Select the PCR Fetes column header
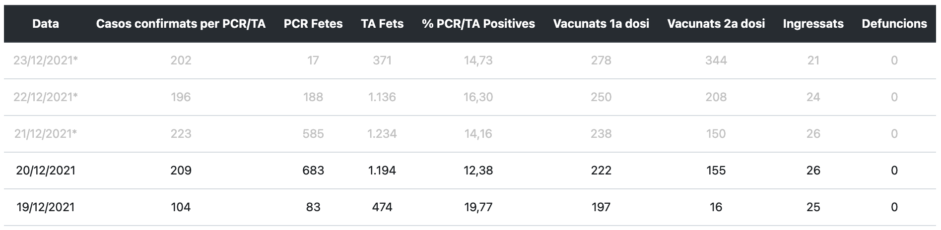 coord(313,24)
